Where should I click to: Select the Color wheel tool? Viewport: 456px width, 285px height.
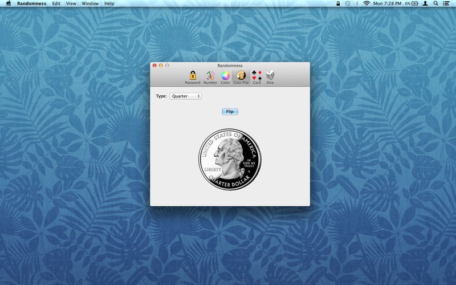tap(225, 78)
